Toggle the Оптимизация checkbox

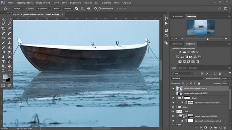(x=100, y=9)
